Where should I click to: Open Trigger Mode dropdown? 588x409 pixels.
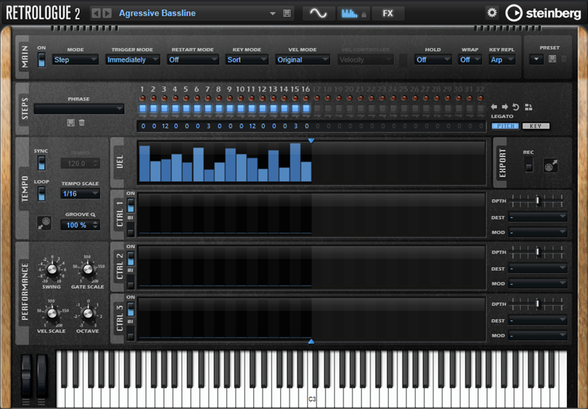(x=133, y=60)
